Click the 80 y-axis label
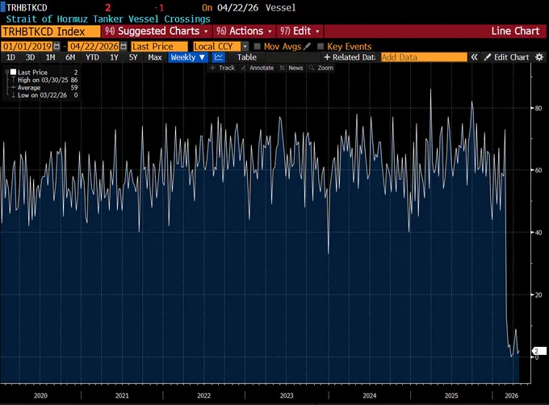 point(539,108)
